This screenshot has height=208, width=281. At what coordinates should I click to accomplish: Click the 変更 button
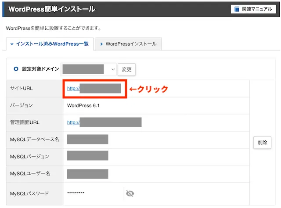[127, 69]
